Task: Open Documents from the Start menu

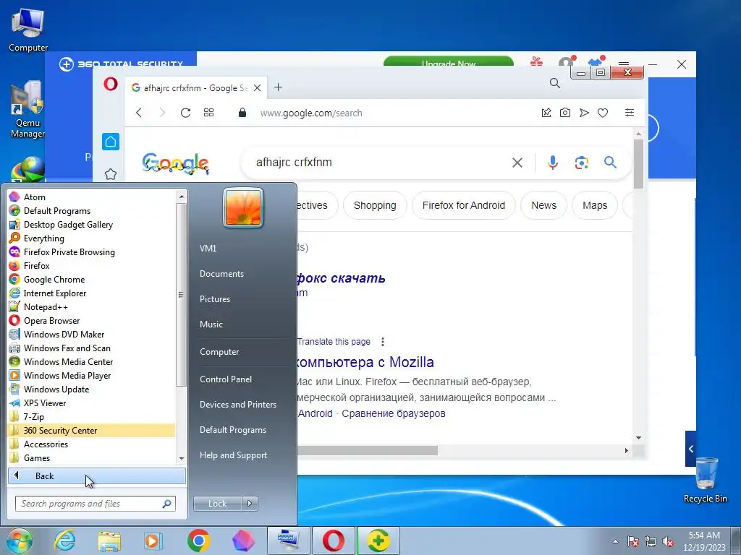Action: coord(221,274)
